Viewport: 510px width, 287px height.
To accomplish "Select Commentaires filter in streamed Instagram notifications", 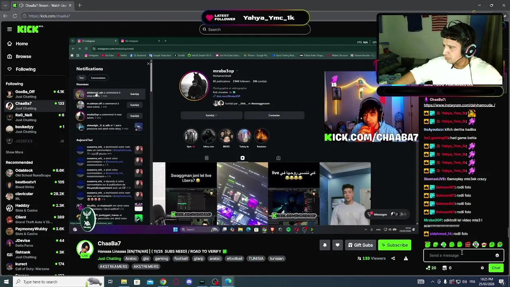I will pos(98,78).
